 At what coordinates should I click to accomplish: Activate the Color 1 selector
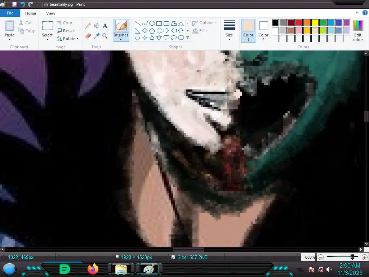coord(248,31)
